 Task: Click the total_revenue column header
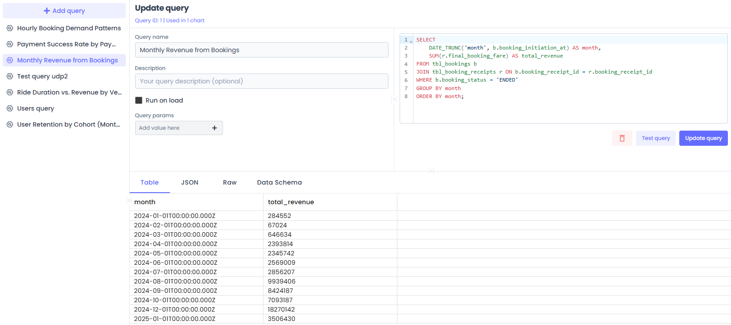(x=330, y=202)
